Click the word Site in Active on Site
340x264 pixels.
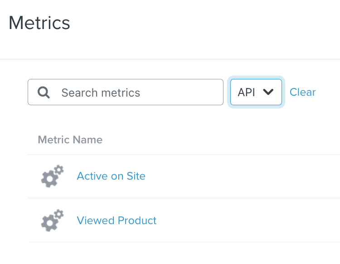coord(136,176)
